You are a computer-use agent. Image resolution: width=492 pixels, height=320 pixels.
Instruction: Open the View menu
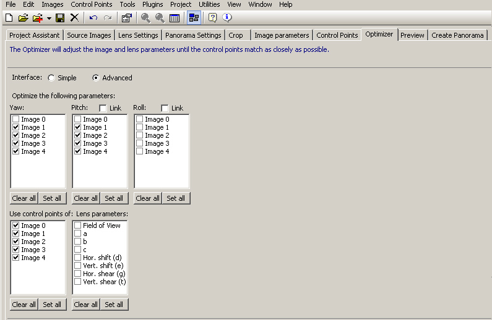(x=234, y=4)
